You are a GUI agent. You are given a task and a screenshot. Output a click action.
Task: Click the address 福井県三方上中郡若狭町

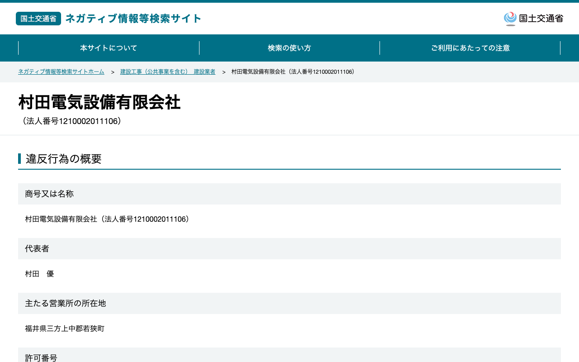65,329
